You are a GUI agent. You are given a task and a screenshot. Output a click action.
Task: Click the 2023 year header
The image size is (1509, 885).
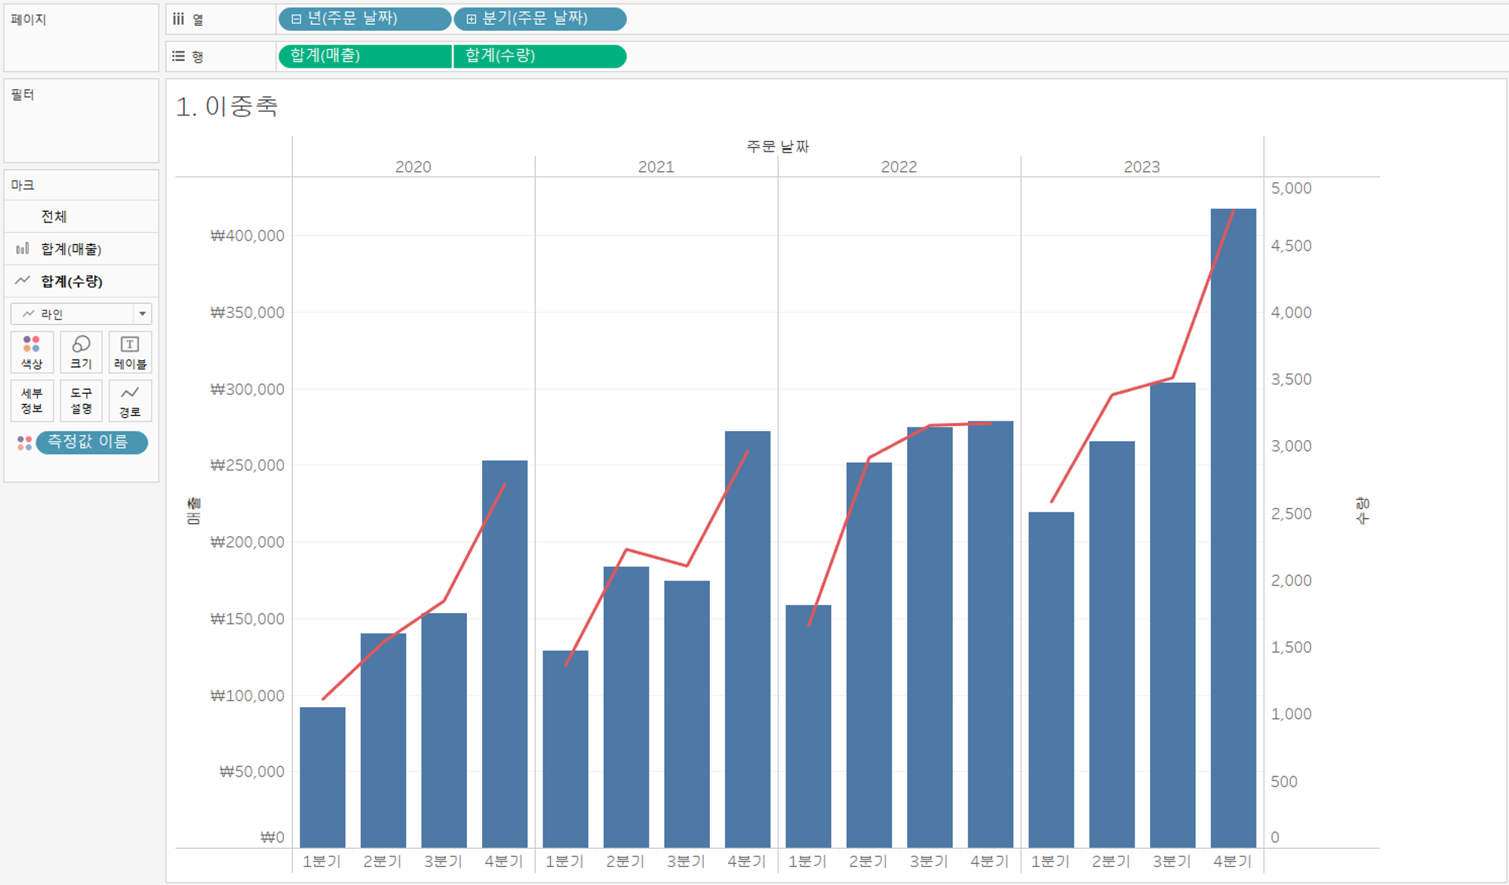[x=1142, y=167]
